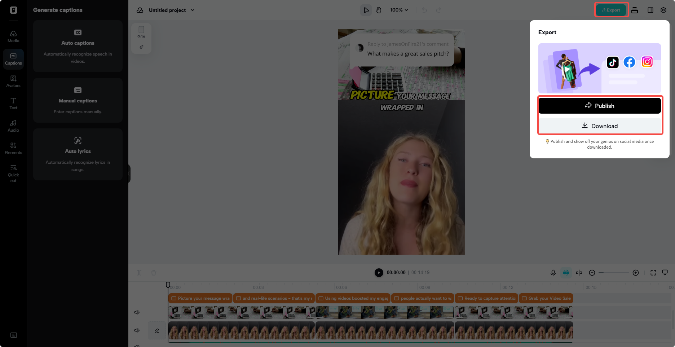Choose the Manual captions option
This screenshot has height=347, width=675.
coord(78,100)
